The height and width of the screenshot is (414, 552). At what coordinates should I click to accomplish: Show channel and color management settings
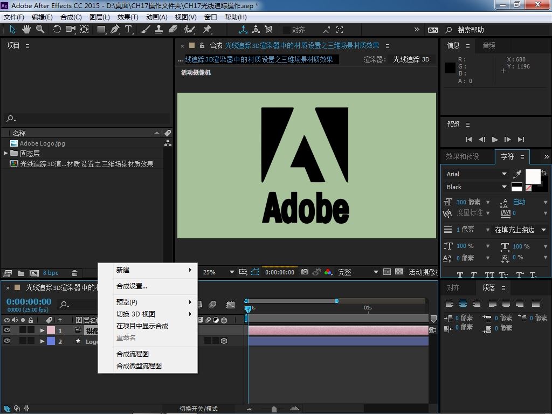click(328, 272)
